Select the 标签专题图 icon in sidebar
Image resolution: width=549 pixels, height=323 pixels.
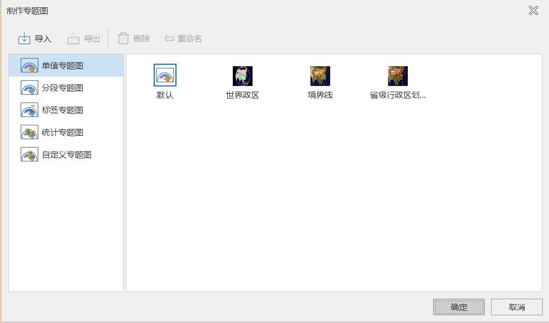coord(29,110)
